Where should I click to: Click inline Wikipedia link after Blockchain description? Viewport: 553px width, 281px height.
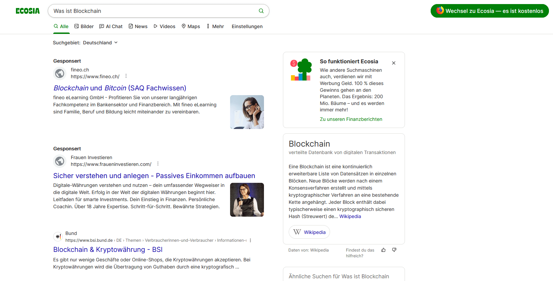(x=350, y=216)
